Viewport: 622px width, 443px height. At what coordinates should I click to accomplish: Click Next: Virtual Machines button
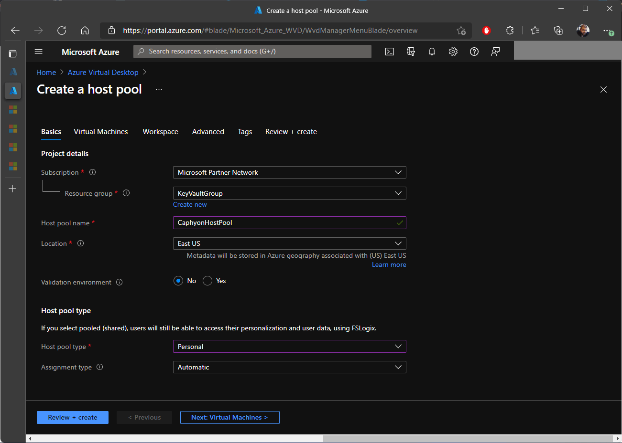point(229,417)
